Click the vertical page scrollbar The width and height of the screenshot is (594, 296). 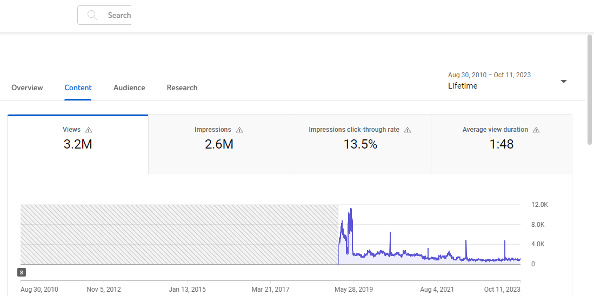tap(590, 89)
